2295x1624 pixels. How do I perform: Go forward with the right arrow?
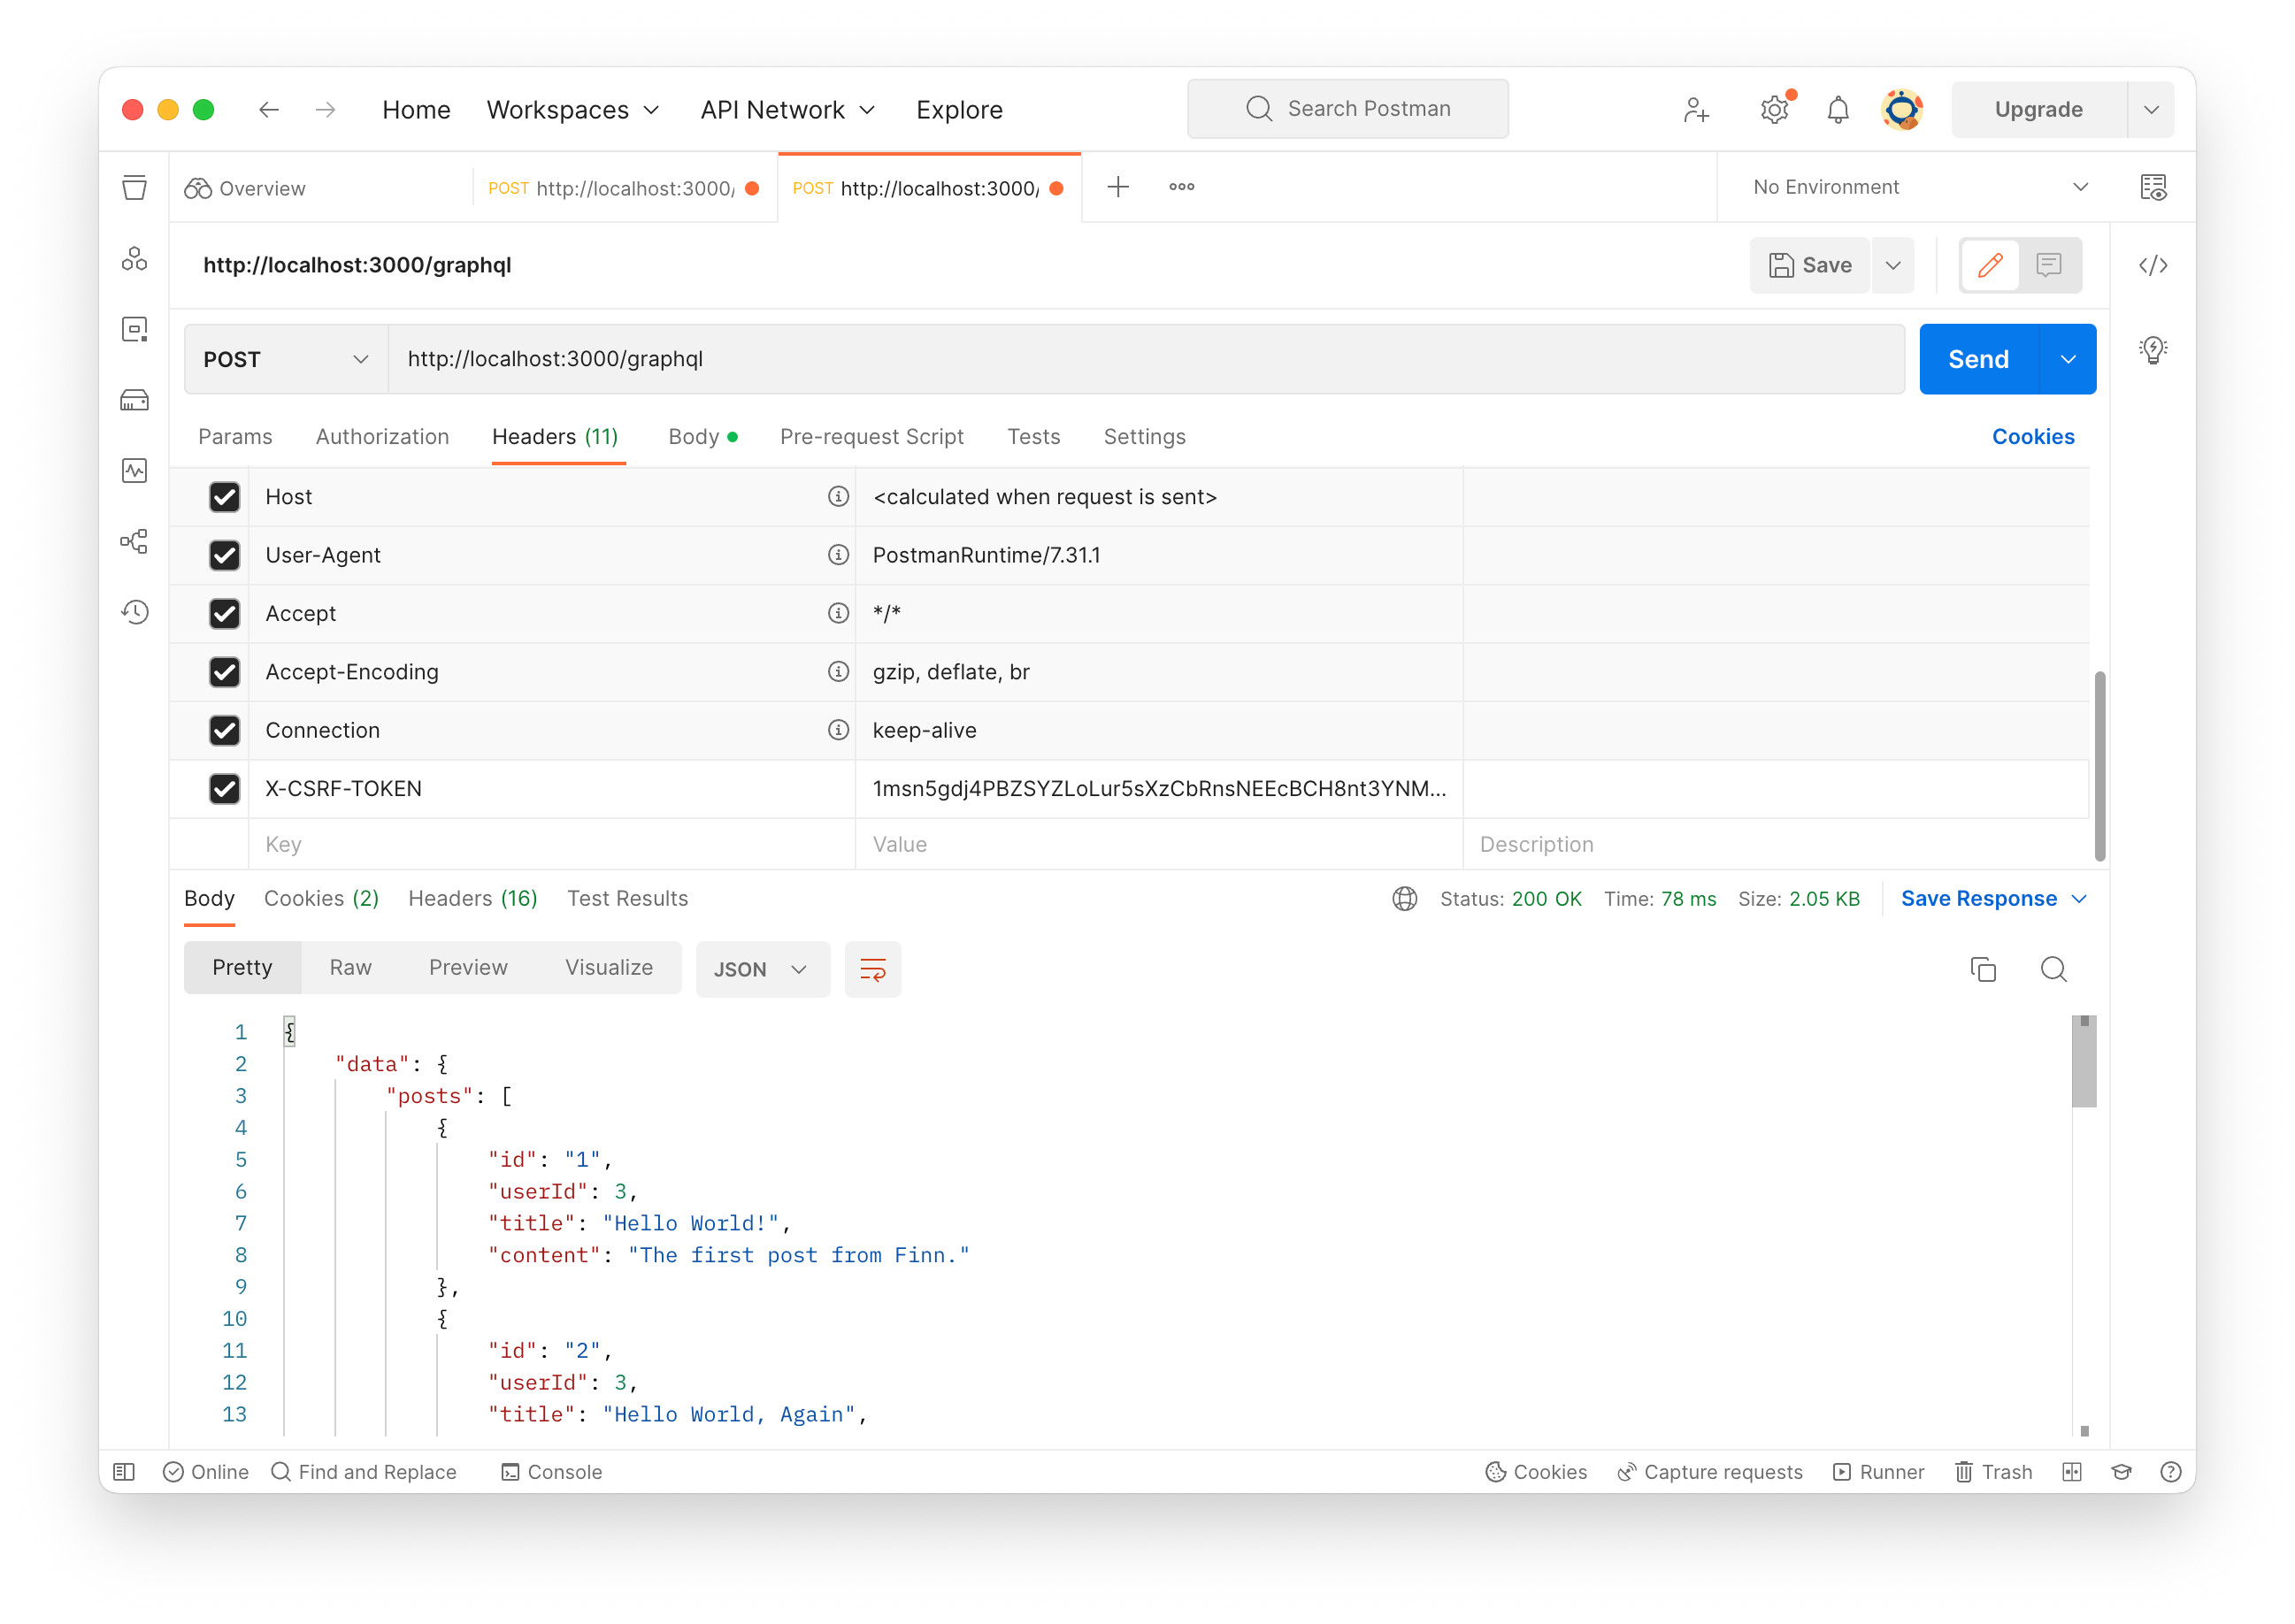point(325,109)
